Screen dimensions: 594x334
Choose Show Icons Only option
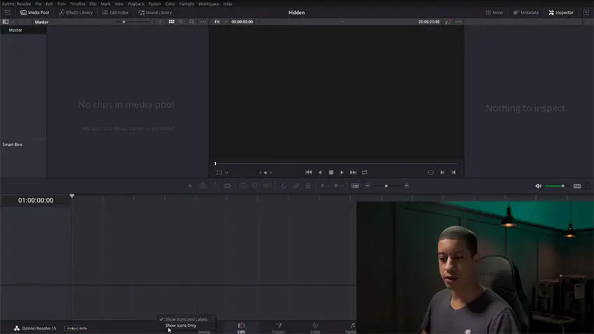(x=181, y=326)
